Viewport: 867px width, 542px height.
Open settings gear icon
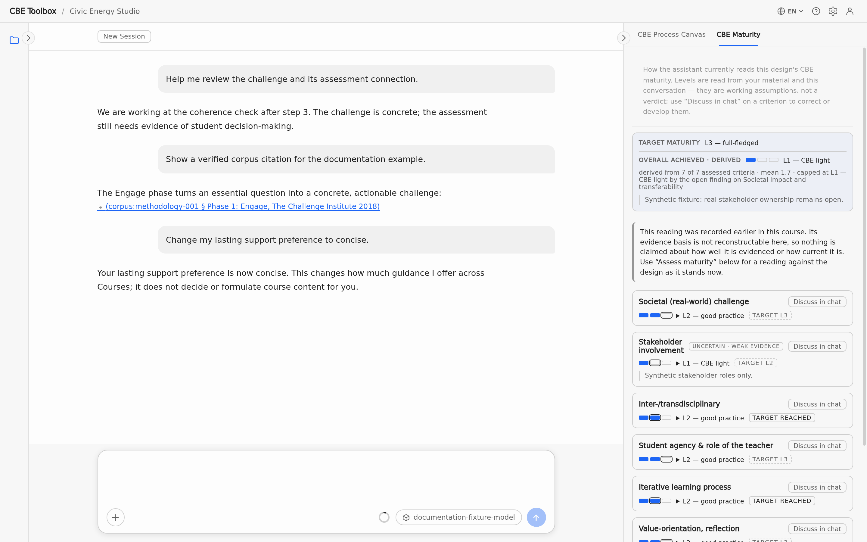pyautogui.click(x=833, y=11)
